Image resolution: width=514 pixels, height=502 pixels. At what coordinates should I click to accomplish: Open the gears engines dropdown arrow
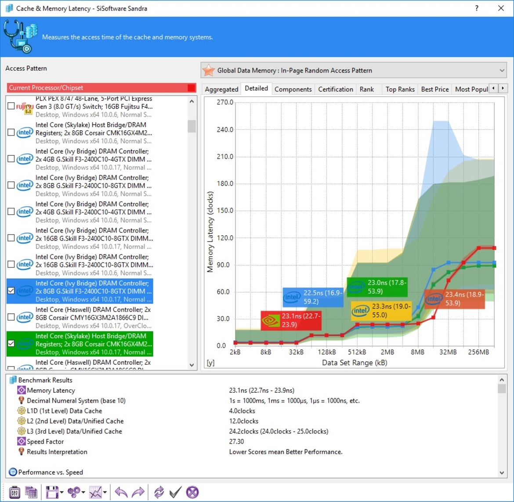point(83,492)
